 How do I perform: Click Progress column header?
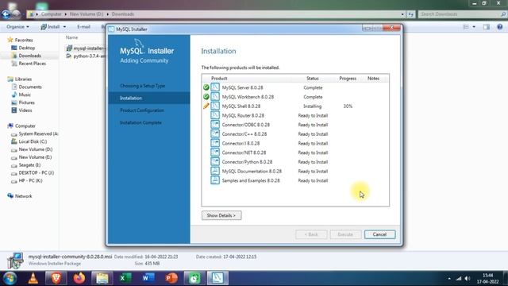coord(348,79)
